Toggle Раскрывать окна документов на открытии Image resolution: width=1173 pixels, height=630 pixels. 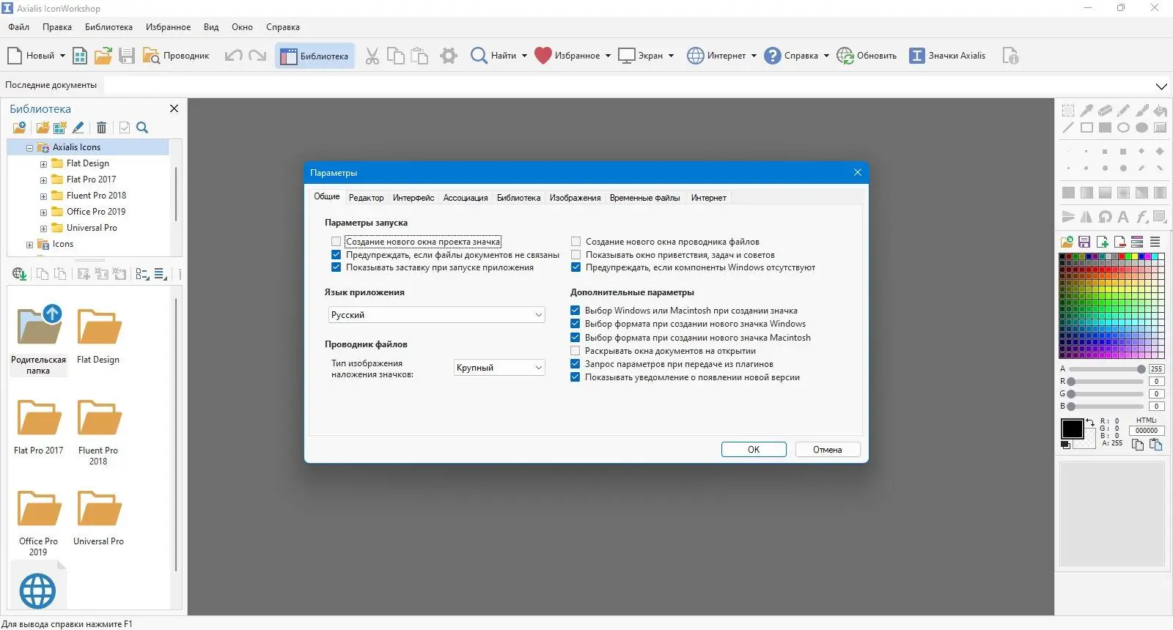pos(575,351)
